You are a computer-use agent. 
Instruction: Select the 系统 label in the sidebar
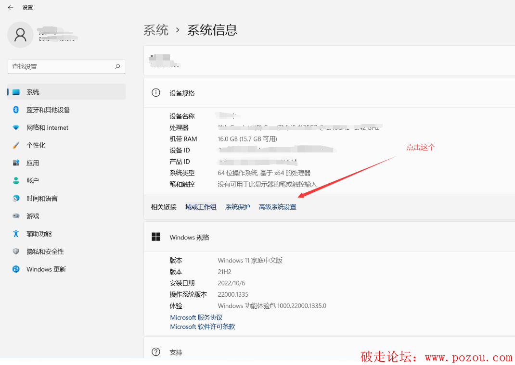click(x=33, y=92)
